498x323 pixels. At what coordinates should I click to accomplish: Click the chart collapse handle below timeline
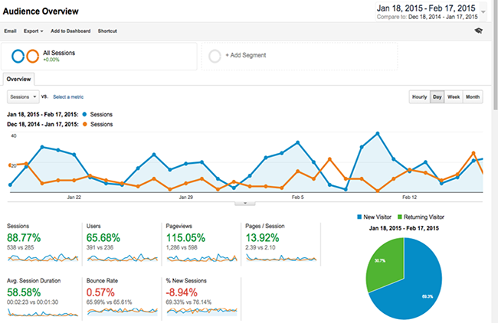(244, 203)
